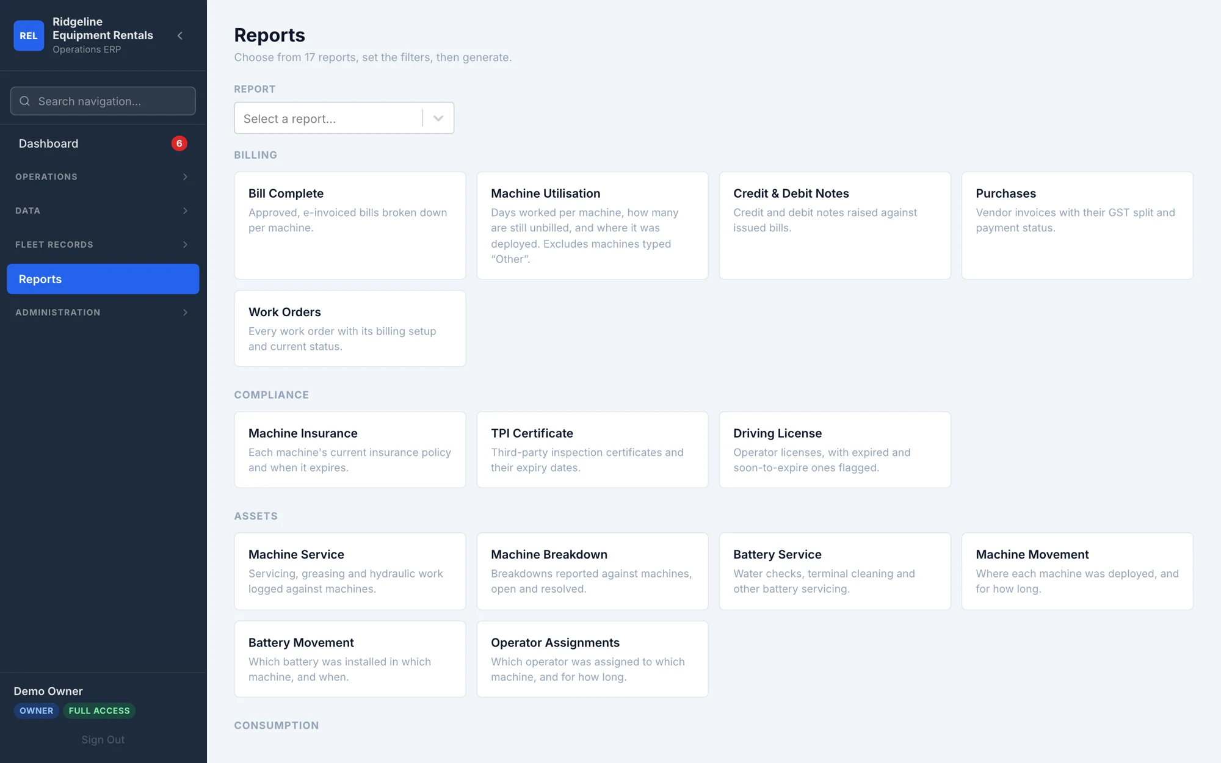Expand the Data section
1221x763 pixels.
103,211
